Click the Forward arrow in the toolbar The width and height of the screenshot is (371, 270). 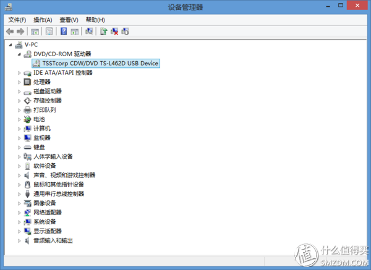20,31
